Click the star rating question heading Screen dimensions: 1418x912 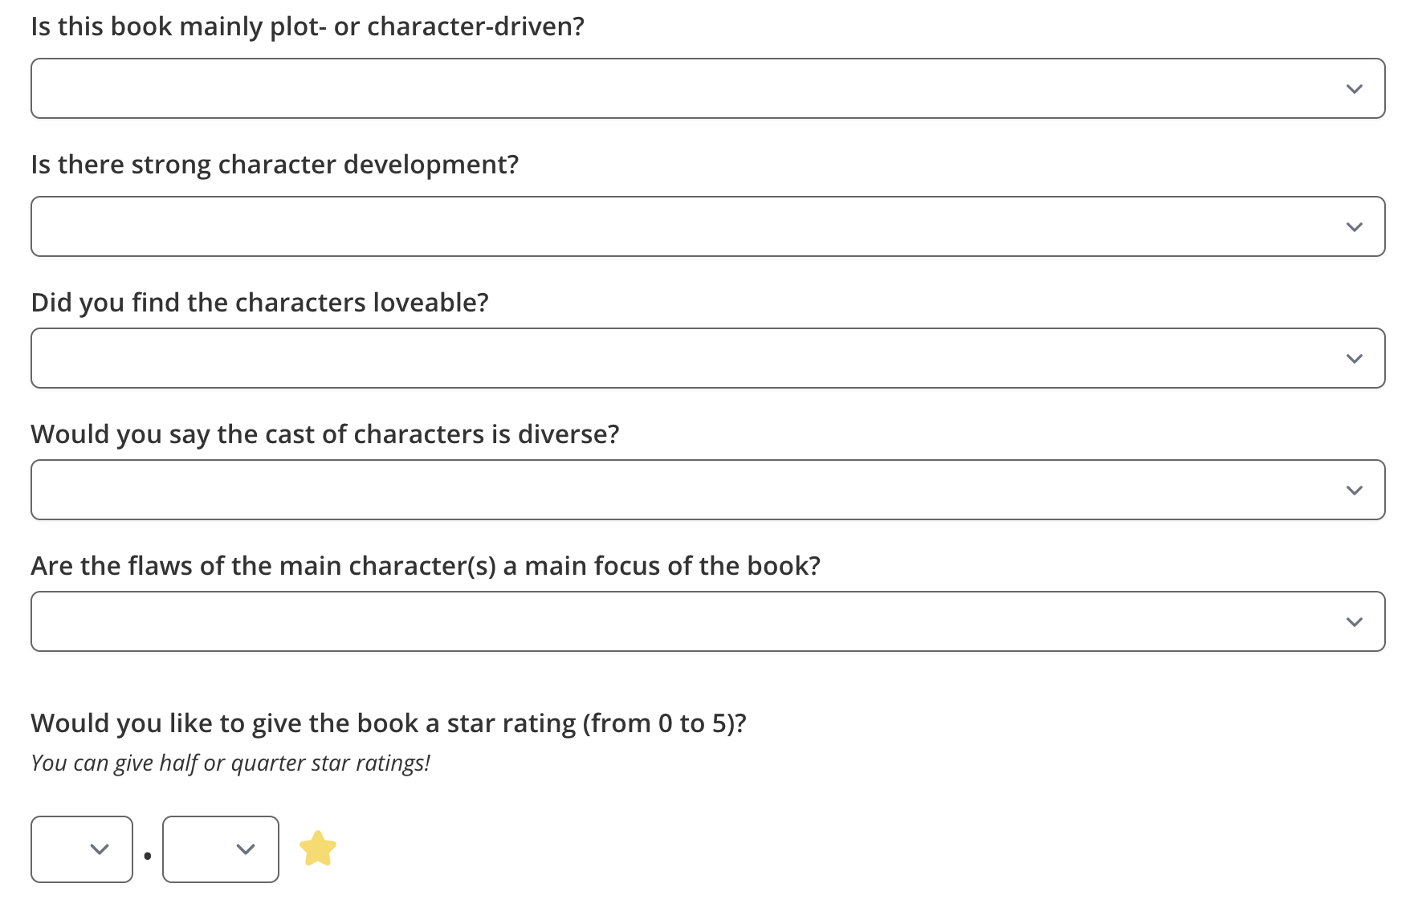389,722
